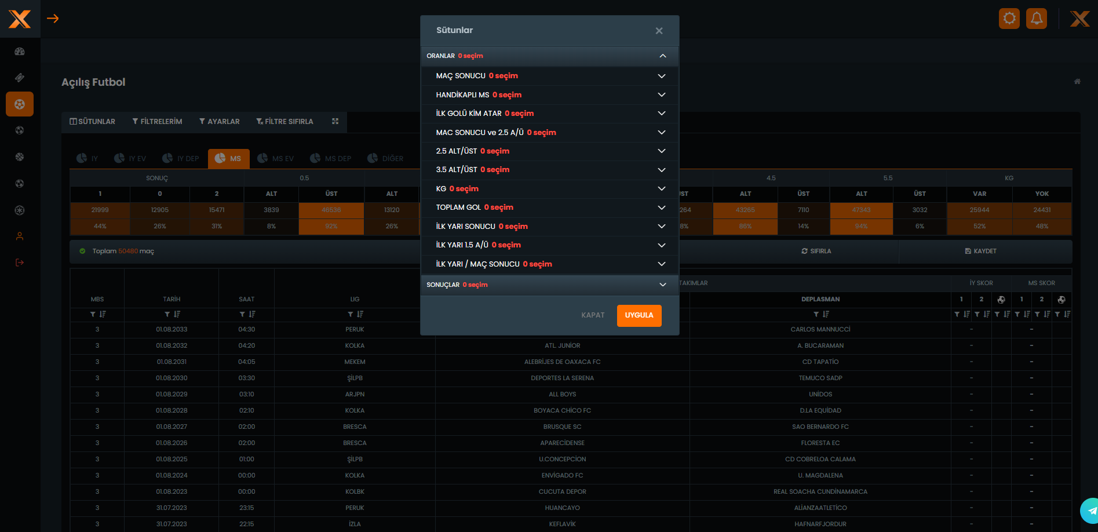Collapse the ORANLAR section
The height and width of the screenshot is (532, 1098).
662,56
